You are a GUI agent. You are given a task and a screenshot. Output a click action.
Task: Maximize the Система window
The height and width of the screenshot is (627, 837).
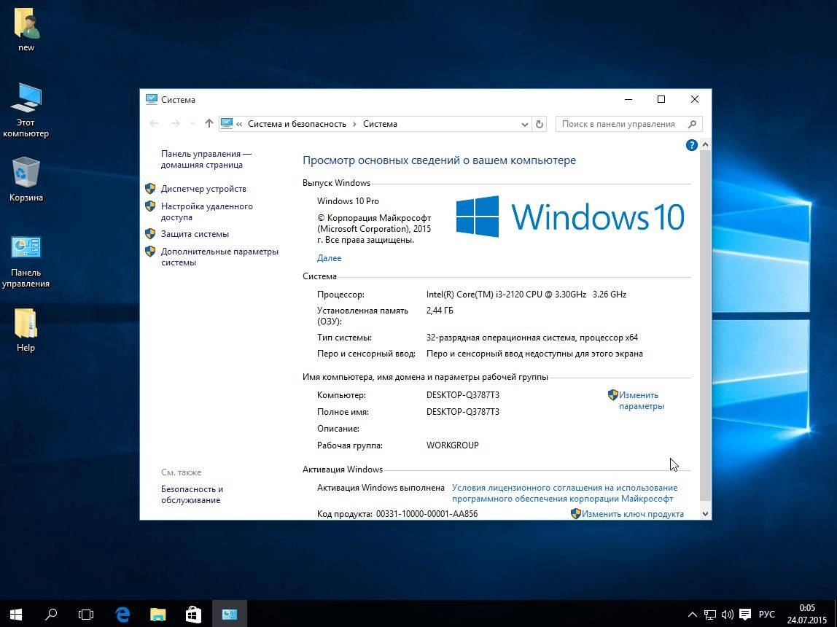661,99
